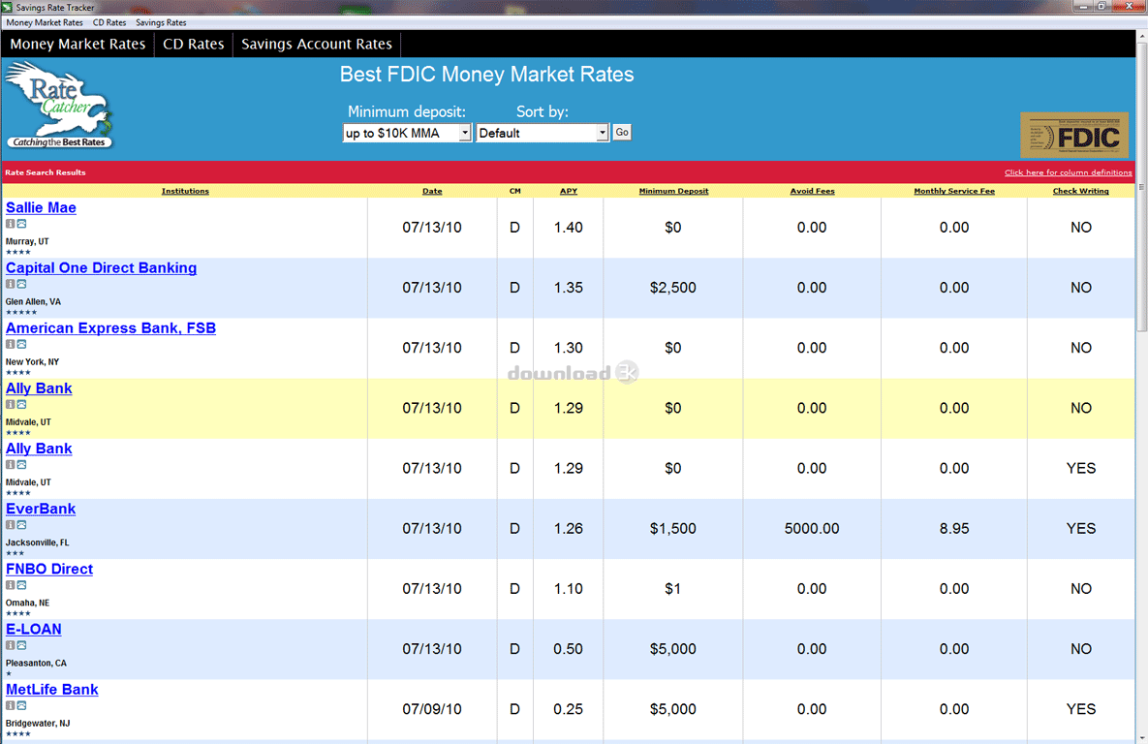
Task: Open the Capital One Direct Banking link
Action: 101,268
